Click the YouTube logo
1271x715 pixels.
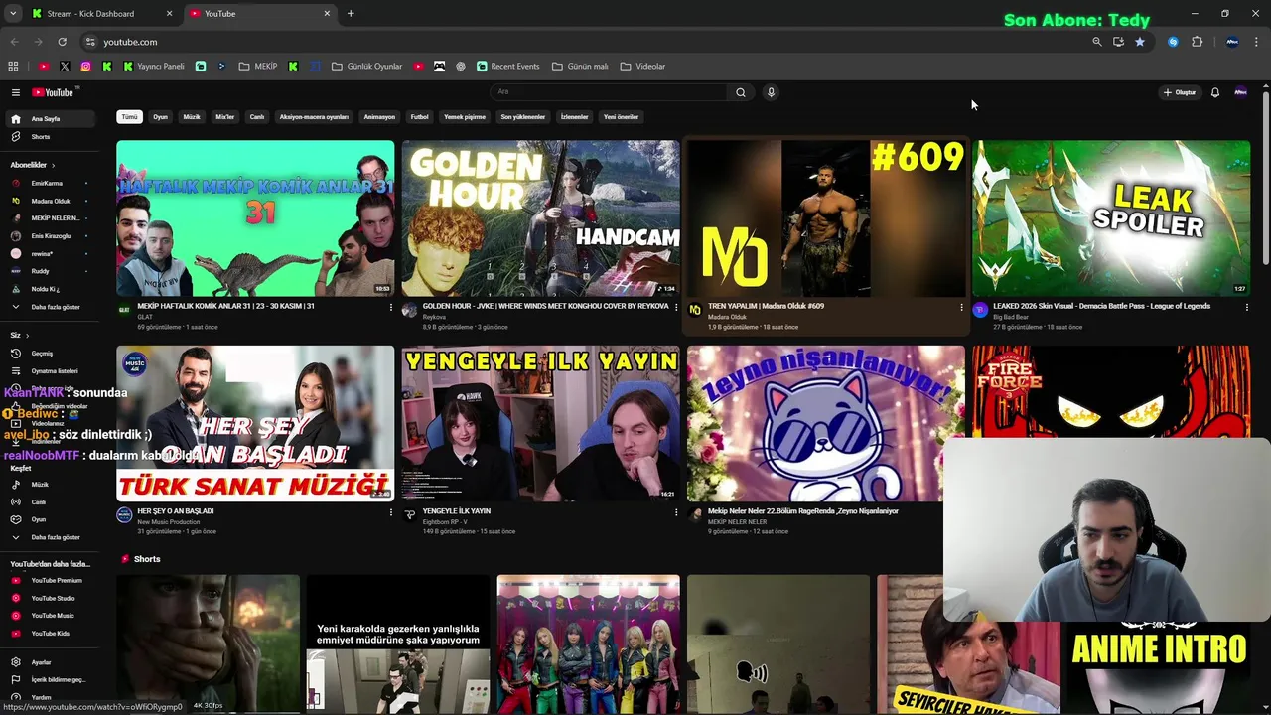click(x=53, y=92)
